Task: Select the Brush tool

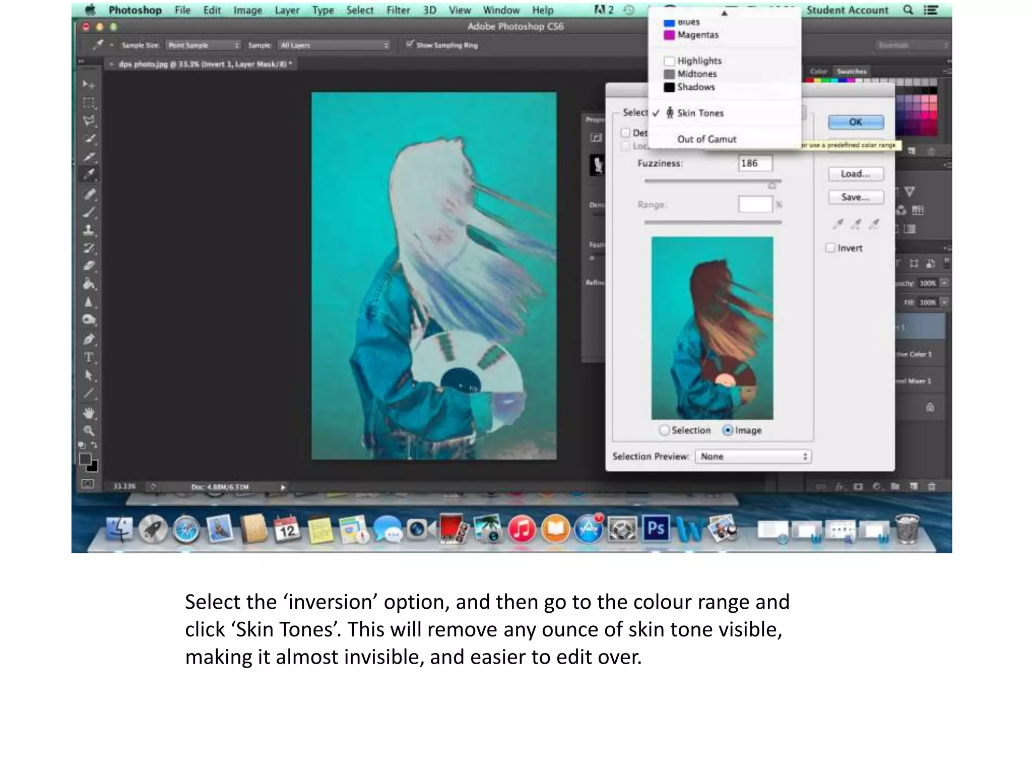Action: click(89, 212)
